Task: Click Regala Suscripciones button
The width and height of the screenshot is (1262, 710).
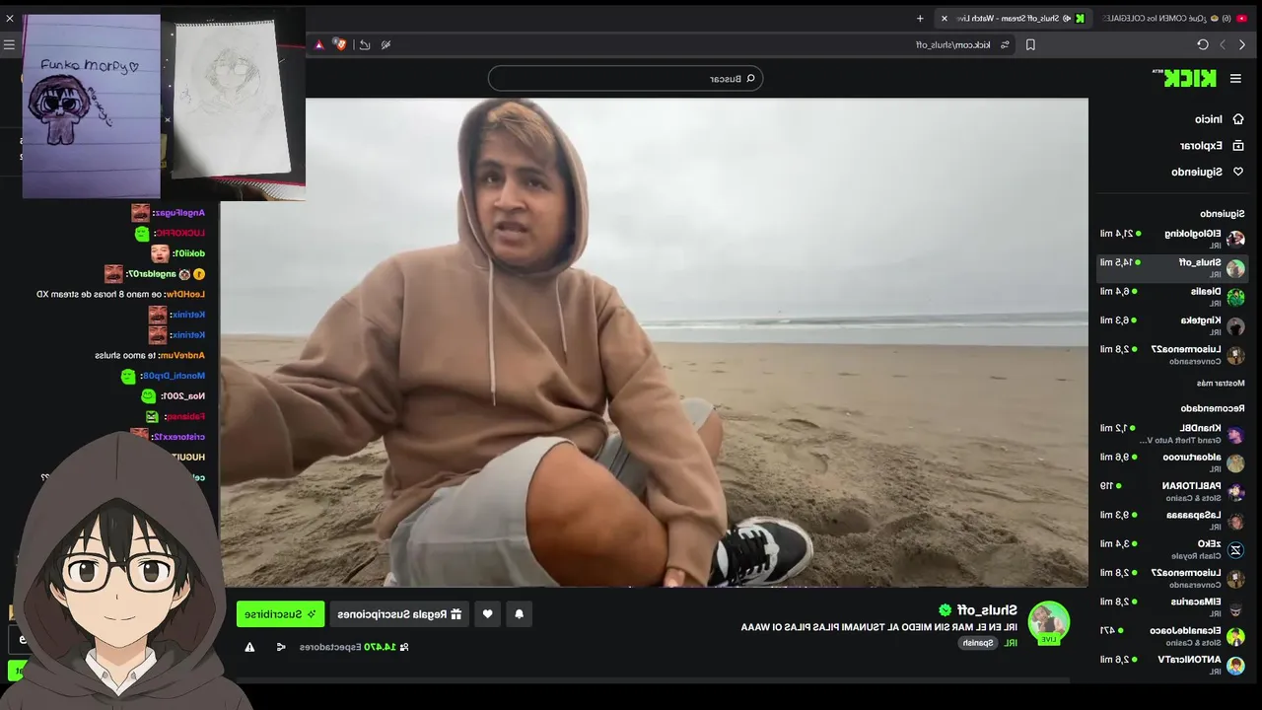Action: (399, 614)
